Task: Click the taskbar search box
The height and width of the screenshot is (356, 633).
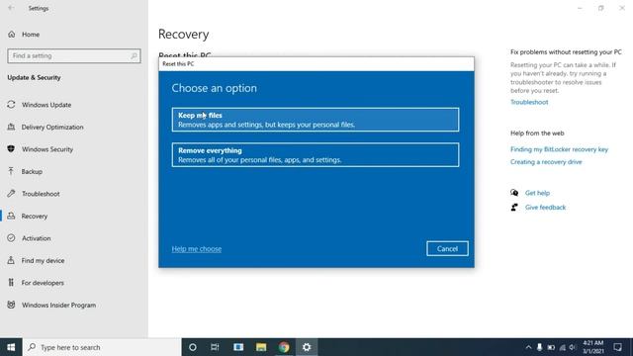Action: coord(102,347)
